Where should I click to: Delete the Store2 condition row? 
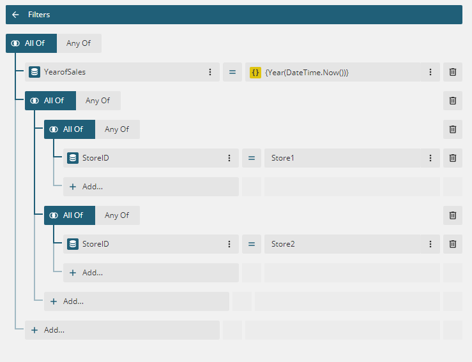(453, 244)
